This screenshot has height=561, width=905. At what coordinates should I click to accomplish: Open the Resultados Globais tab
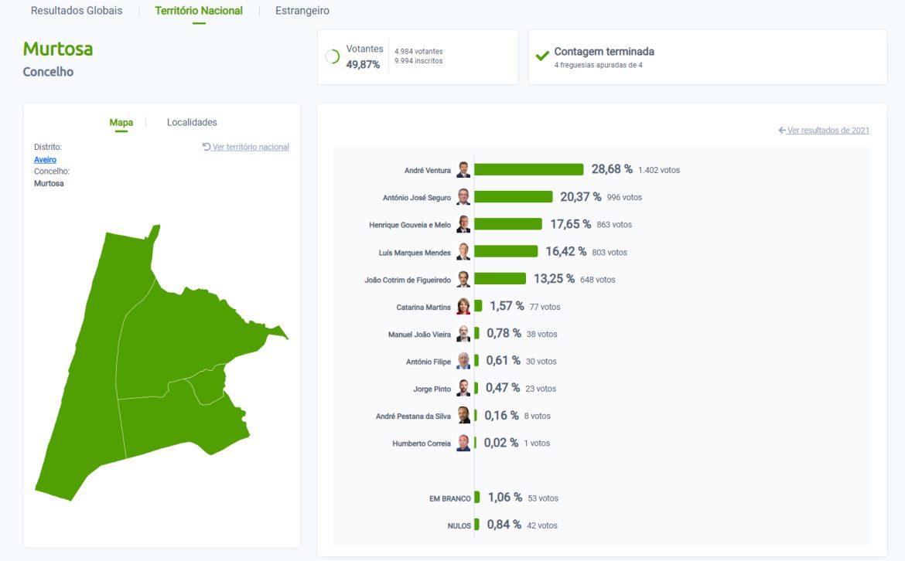pos(77,11)
